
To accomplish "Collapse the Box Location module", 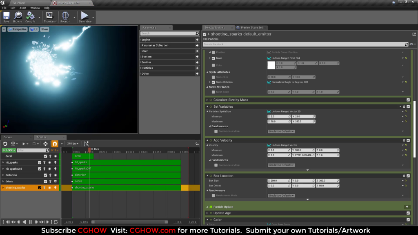I will tap(207, 176).
